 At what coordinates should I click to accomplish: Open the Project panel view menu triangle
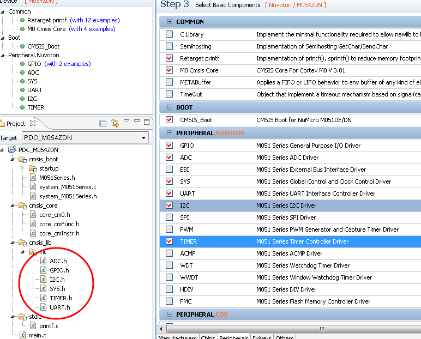(x=127, y=121)
